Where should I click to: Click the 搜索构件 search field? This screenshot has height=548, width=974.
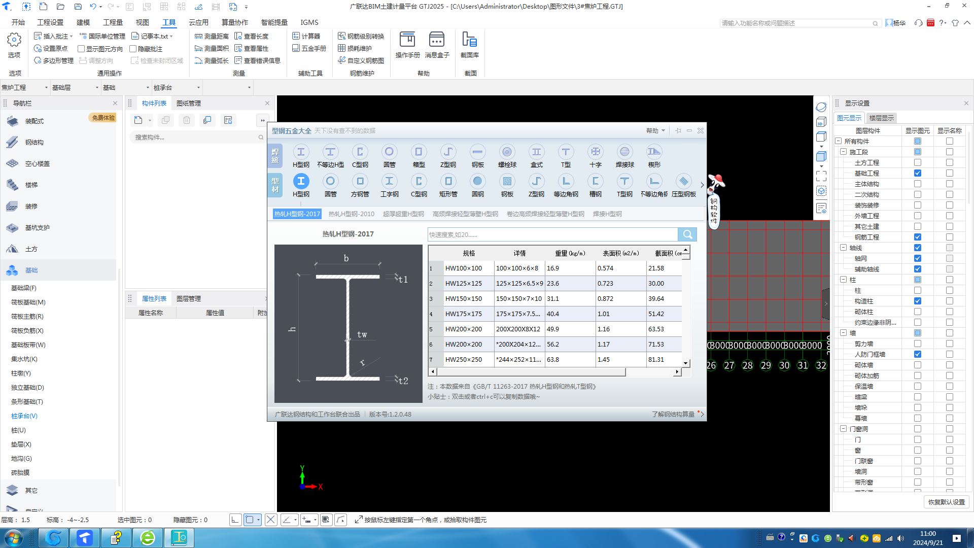point(198,137)
